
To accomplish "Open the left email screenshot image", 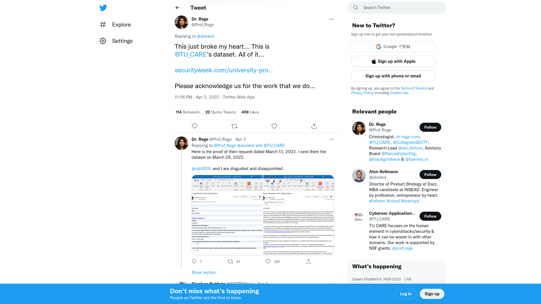I will [227, 215].
